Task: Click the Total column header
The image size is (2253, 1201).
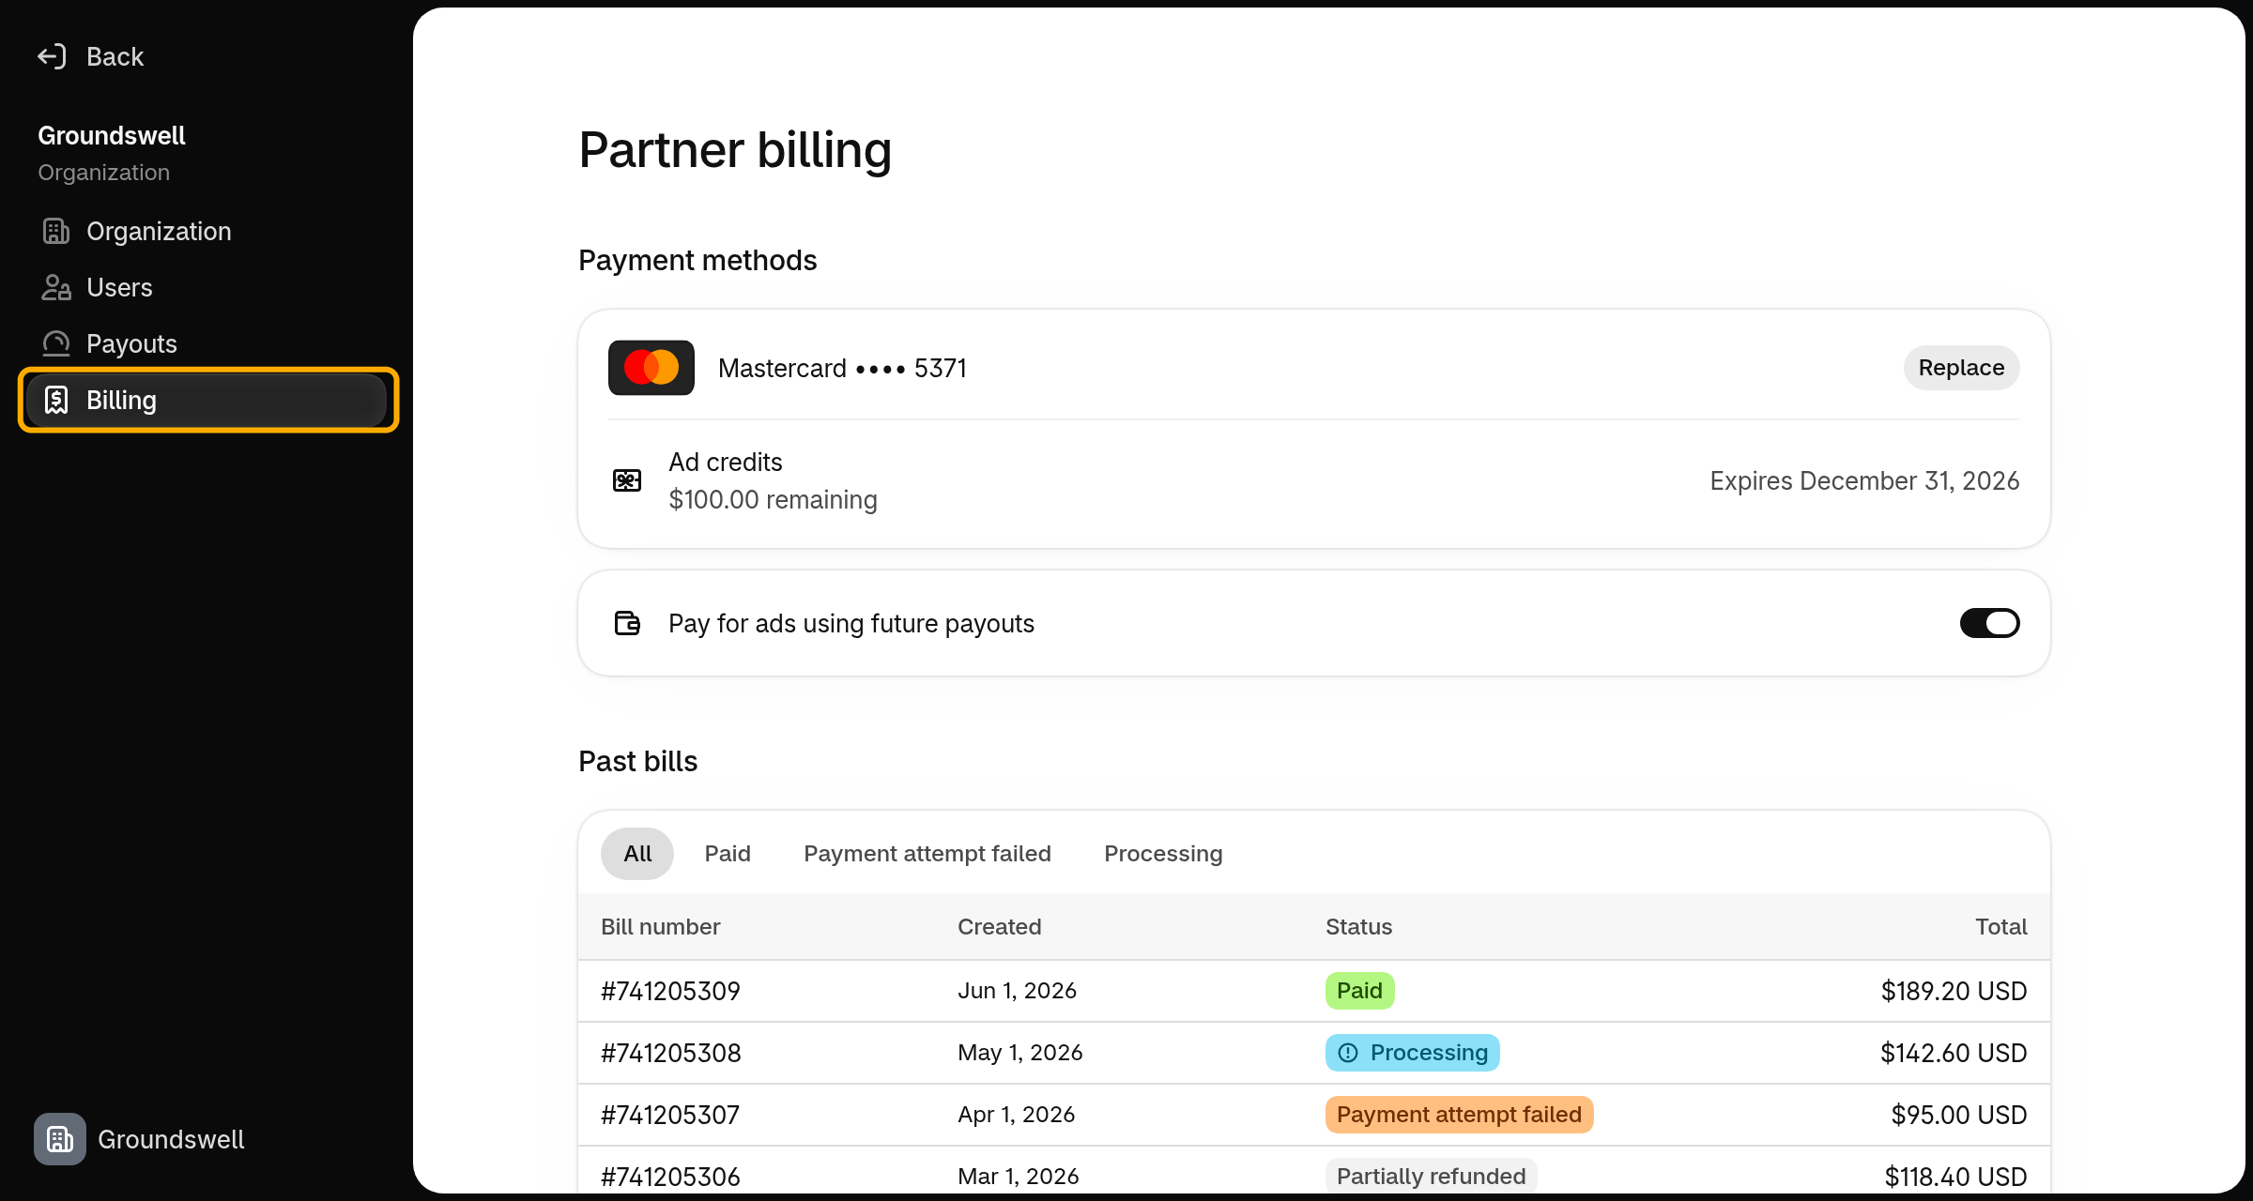Action: pos(2000,927)
